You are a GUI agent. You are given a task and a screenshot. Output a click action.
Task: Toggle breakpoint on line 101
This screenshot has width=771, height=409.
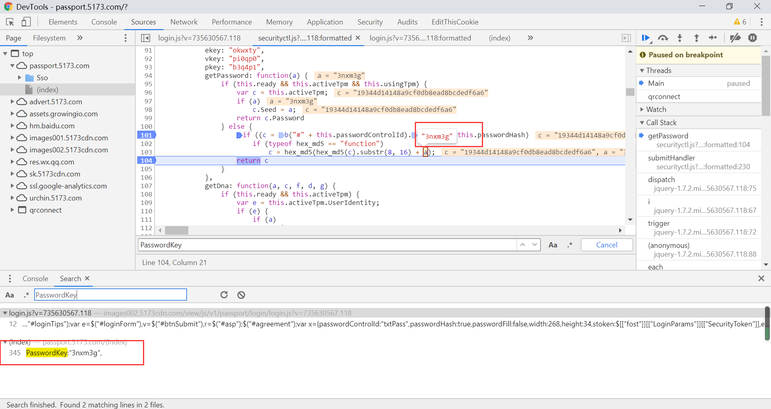(146, 135)
